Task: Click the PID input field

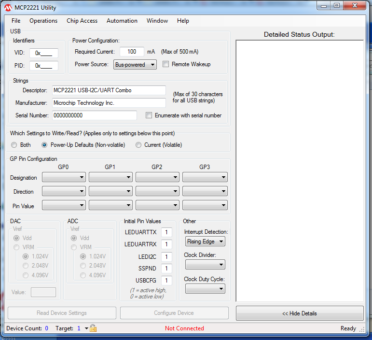Action: pos(44,66)
